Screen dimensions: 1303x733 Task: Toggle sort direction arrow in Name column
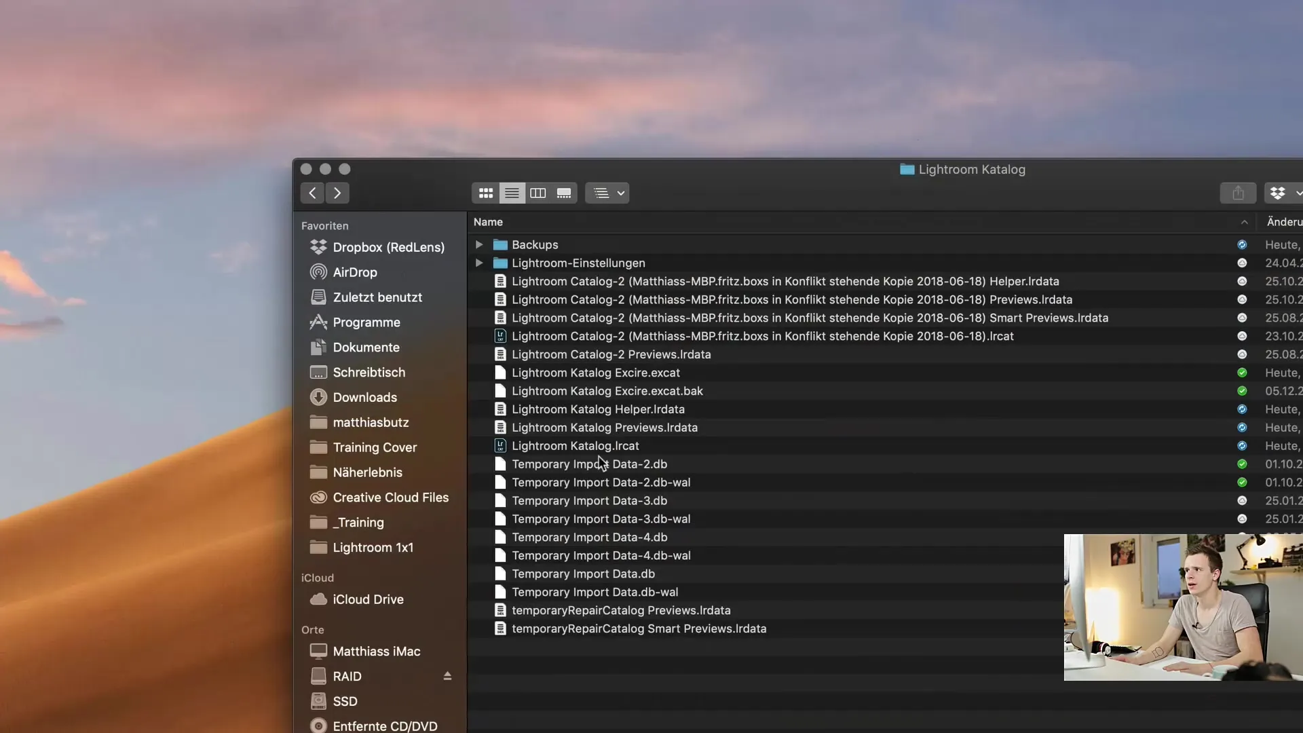click(1244, 222)
